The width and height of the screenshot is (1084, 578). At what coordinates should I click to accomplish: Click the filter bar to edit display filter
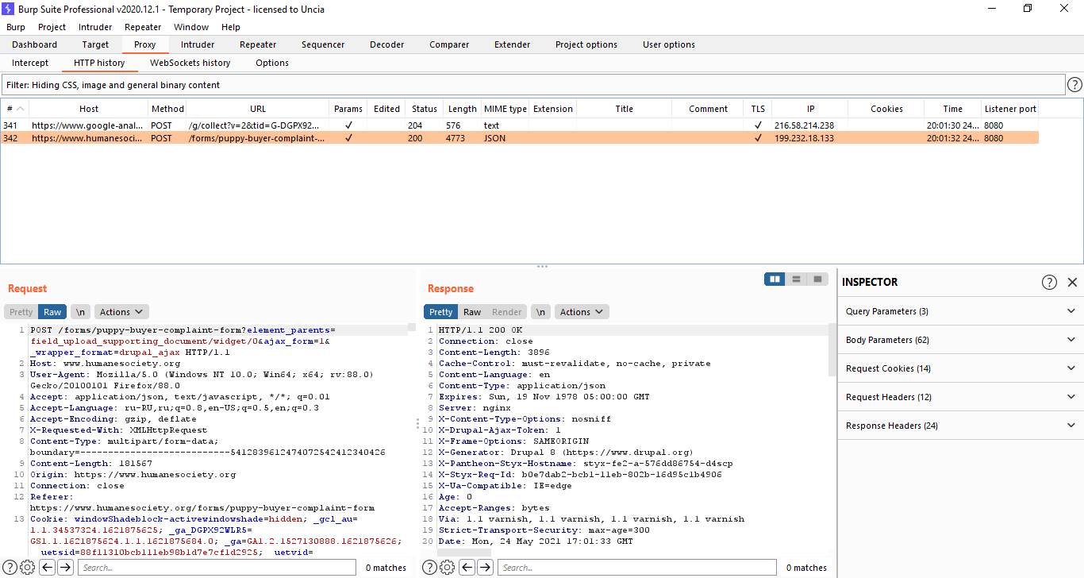[x=532, y=85]
